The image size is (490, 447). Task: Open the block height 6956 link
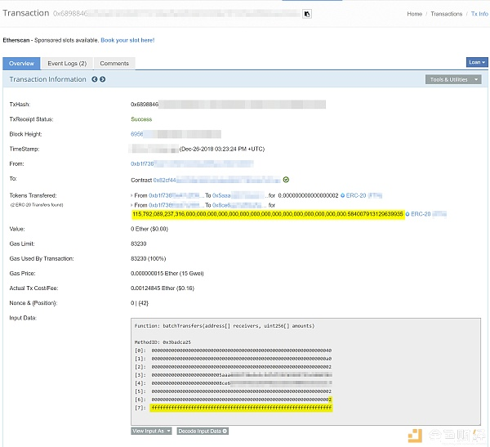(x=137, y=134)
